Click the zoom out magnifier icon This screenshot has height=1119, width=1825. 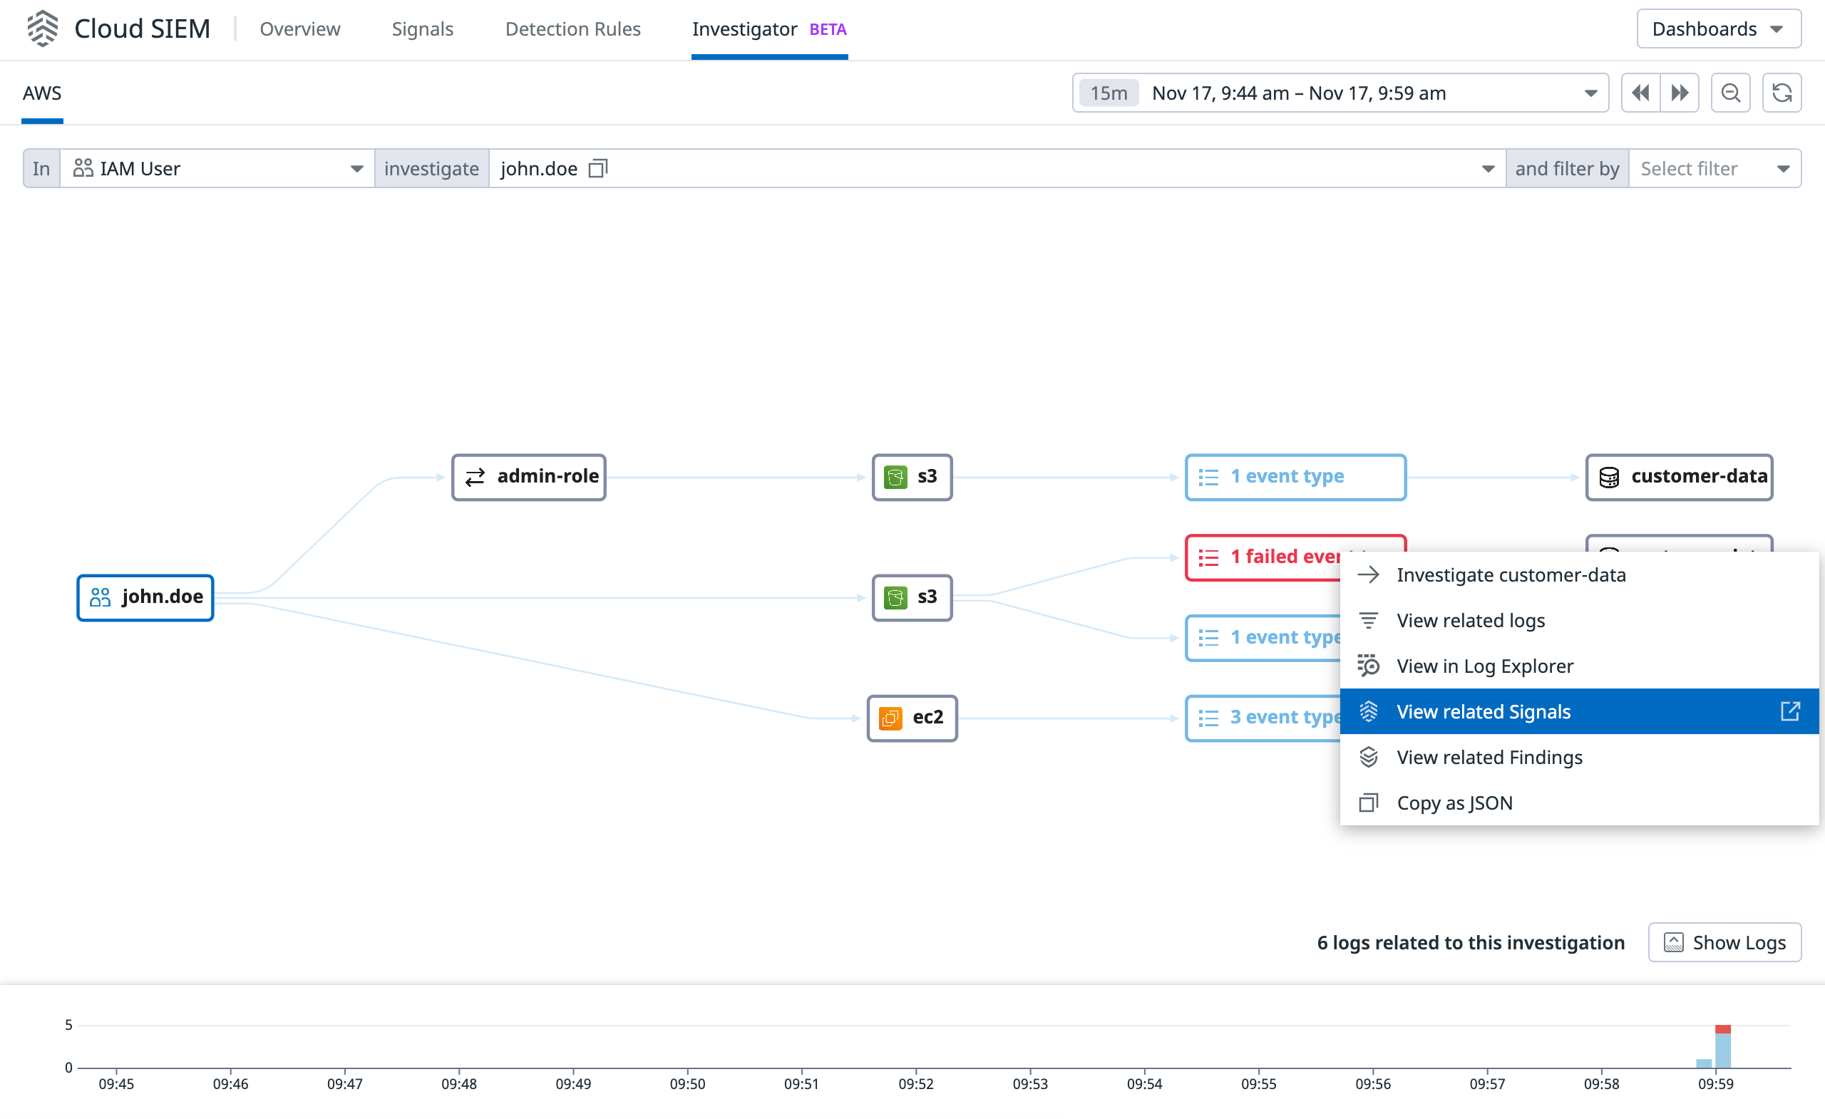click(x=1730, y=93)
